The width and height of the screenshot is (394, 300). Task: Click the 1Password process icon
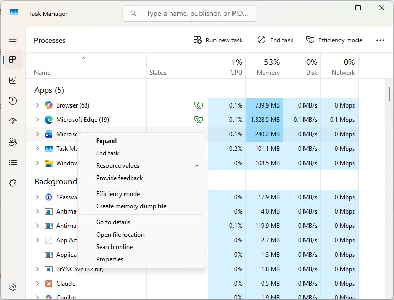pyautogui.click(x=49, y=197)
